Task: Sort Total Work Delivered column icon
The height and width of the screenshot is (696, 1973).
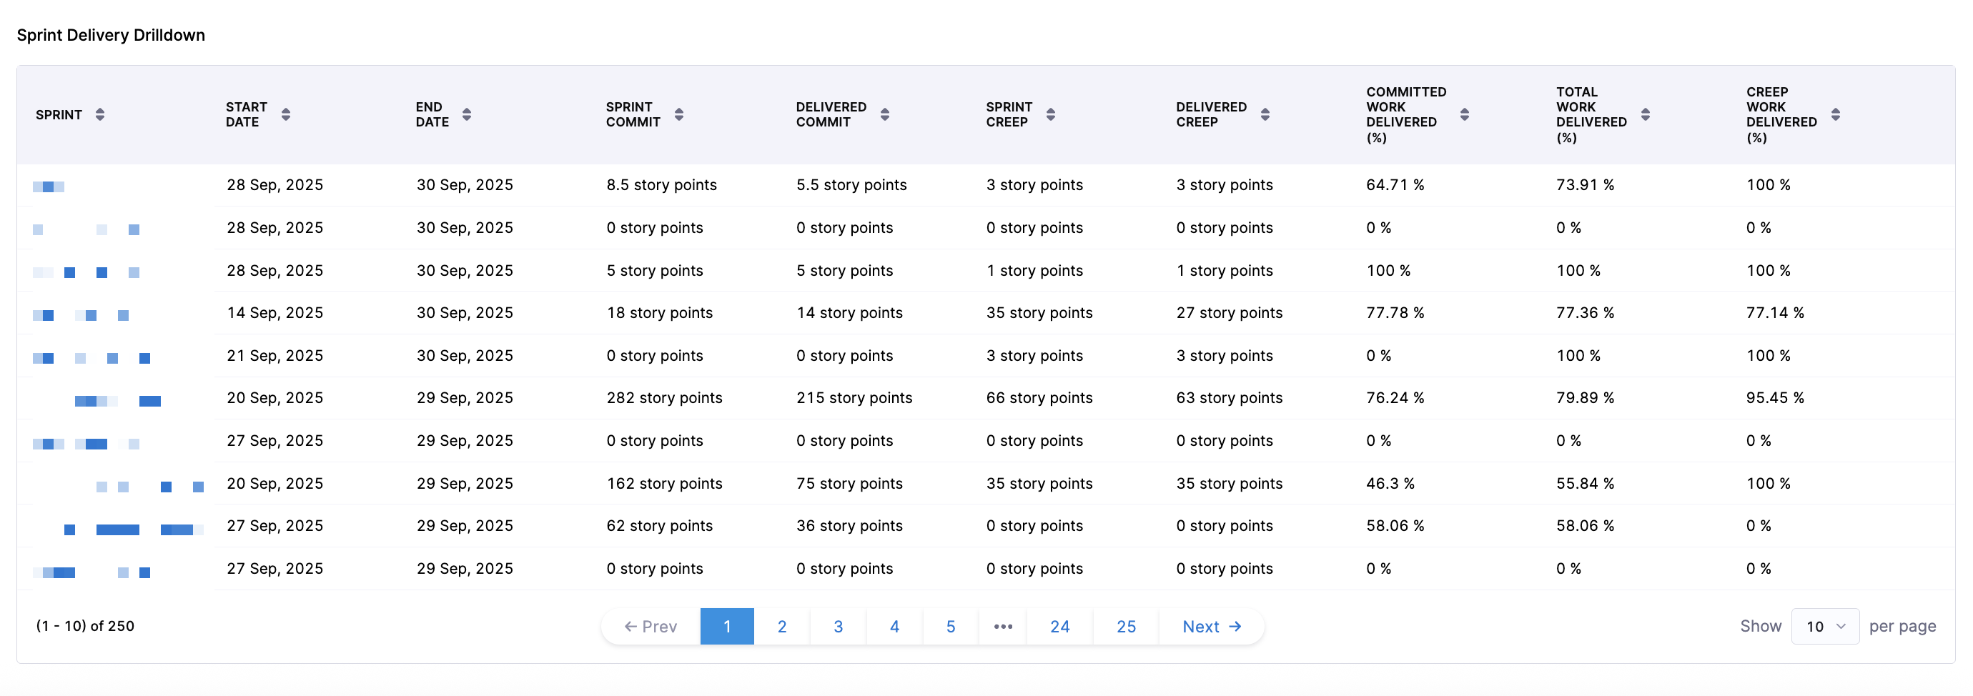Action: 1645,115
